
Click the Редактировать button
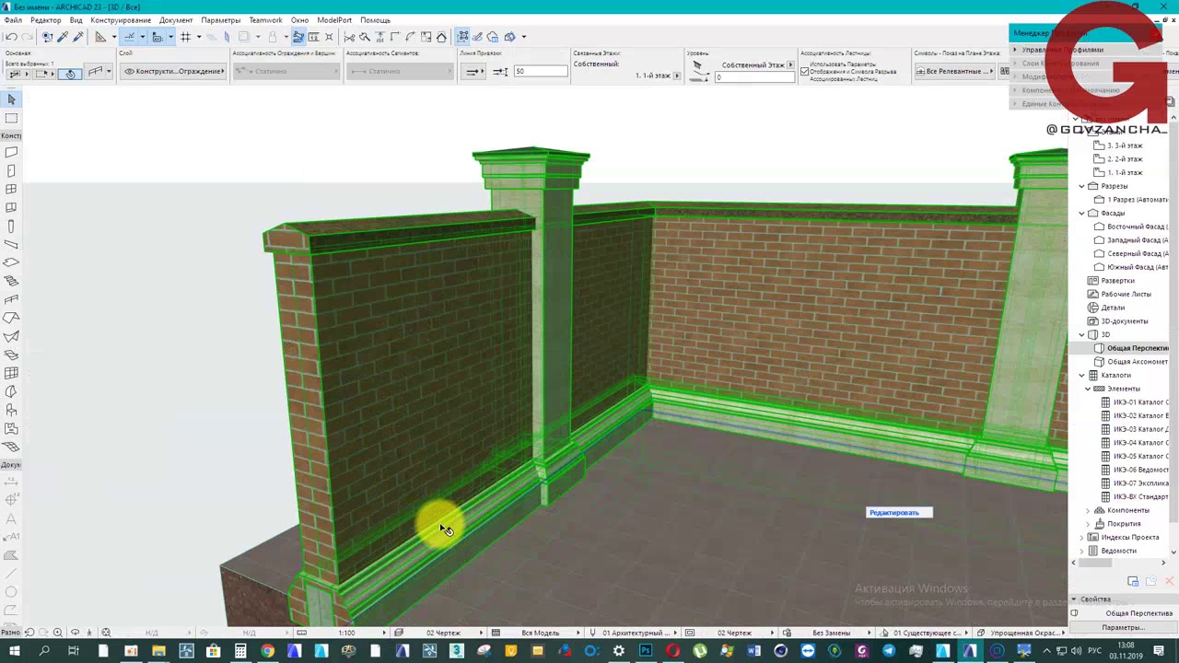pos(900,513)
